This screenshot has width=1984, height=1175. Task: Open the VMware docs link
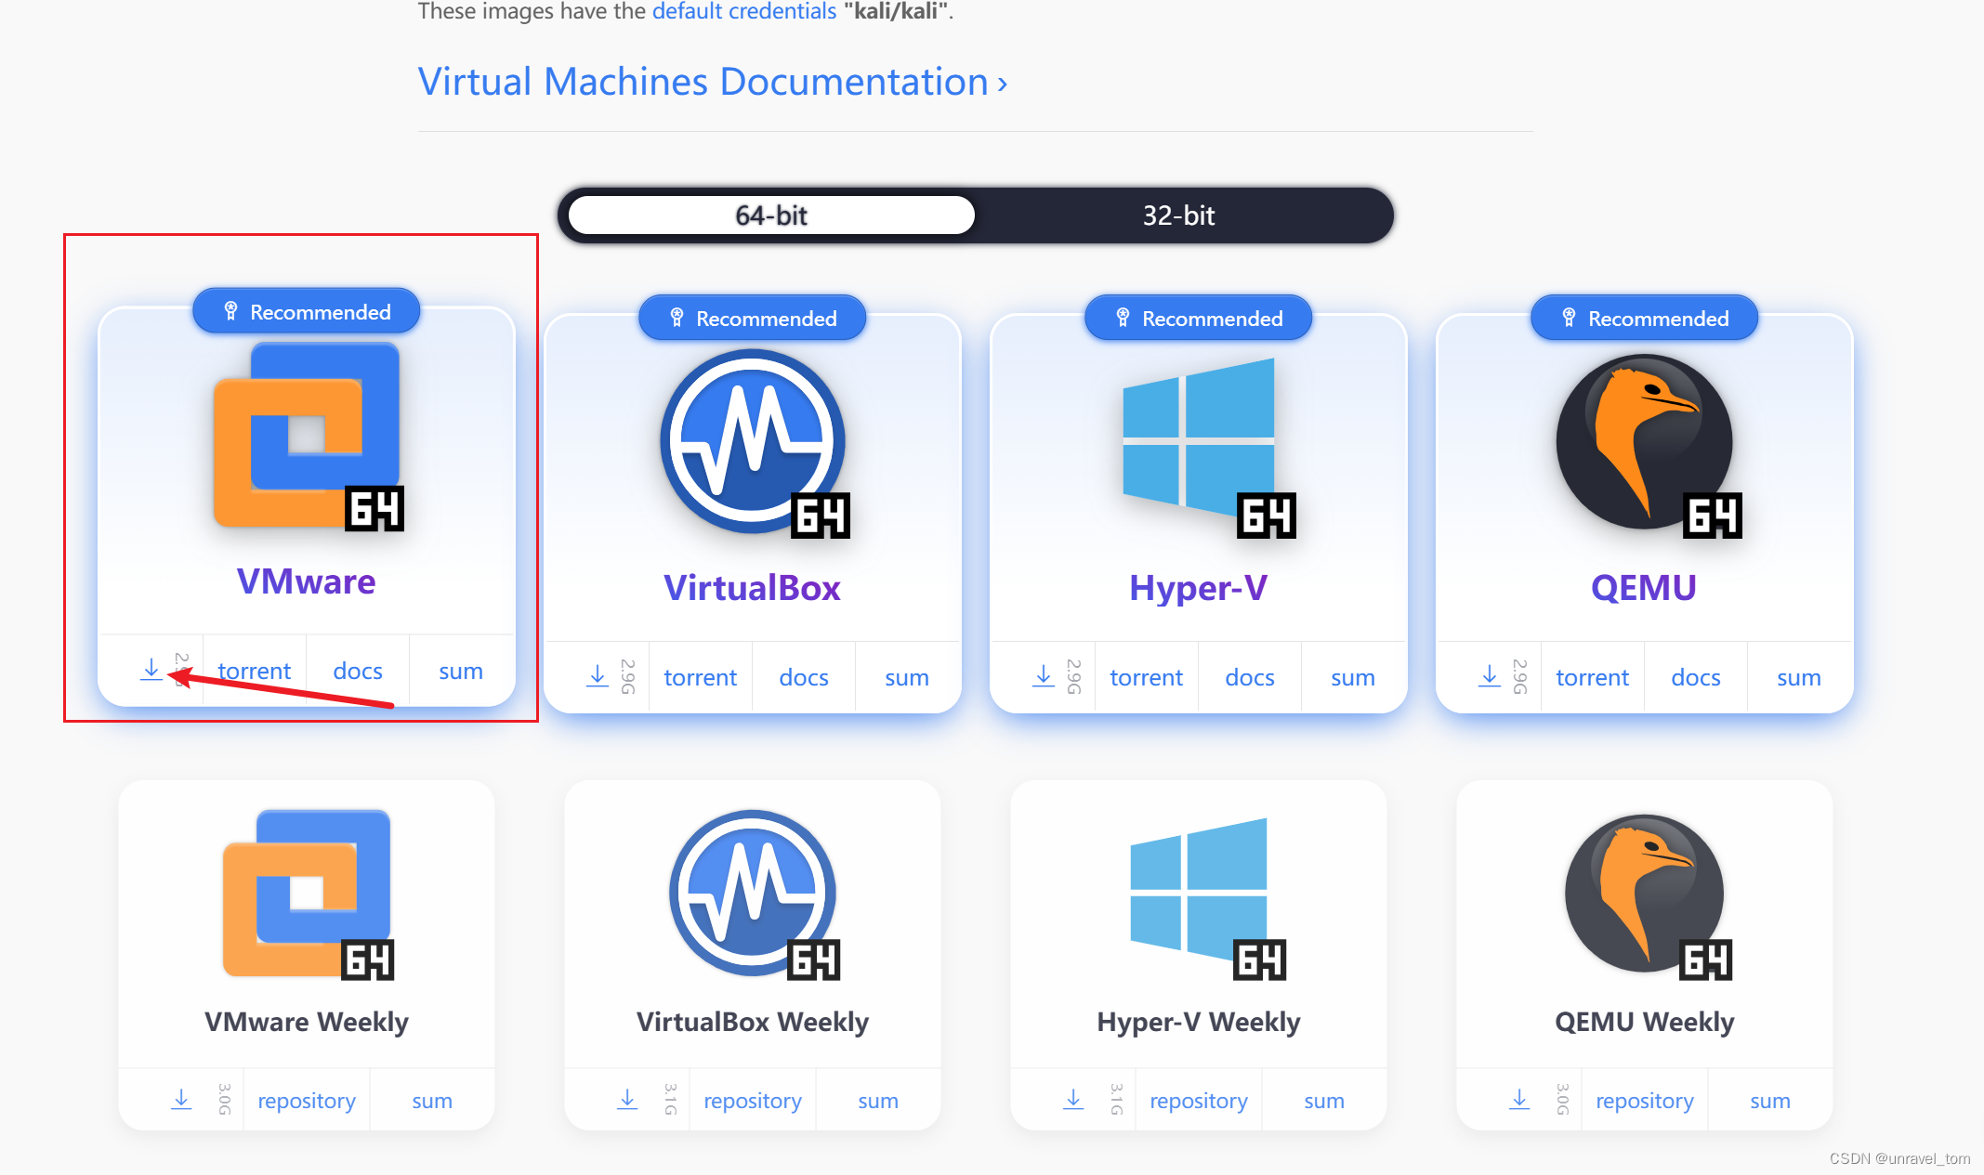[x=358, y=671]
